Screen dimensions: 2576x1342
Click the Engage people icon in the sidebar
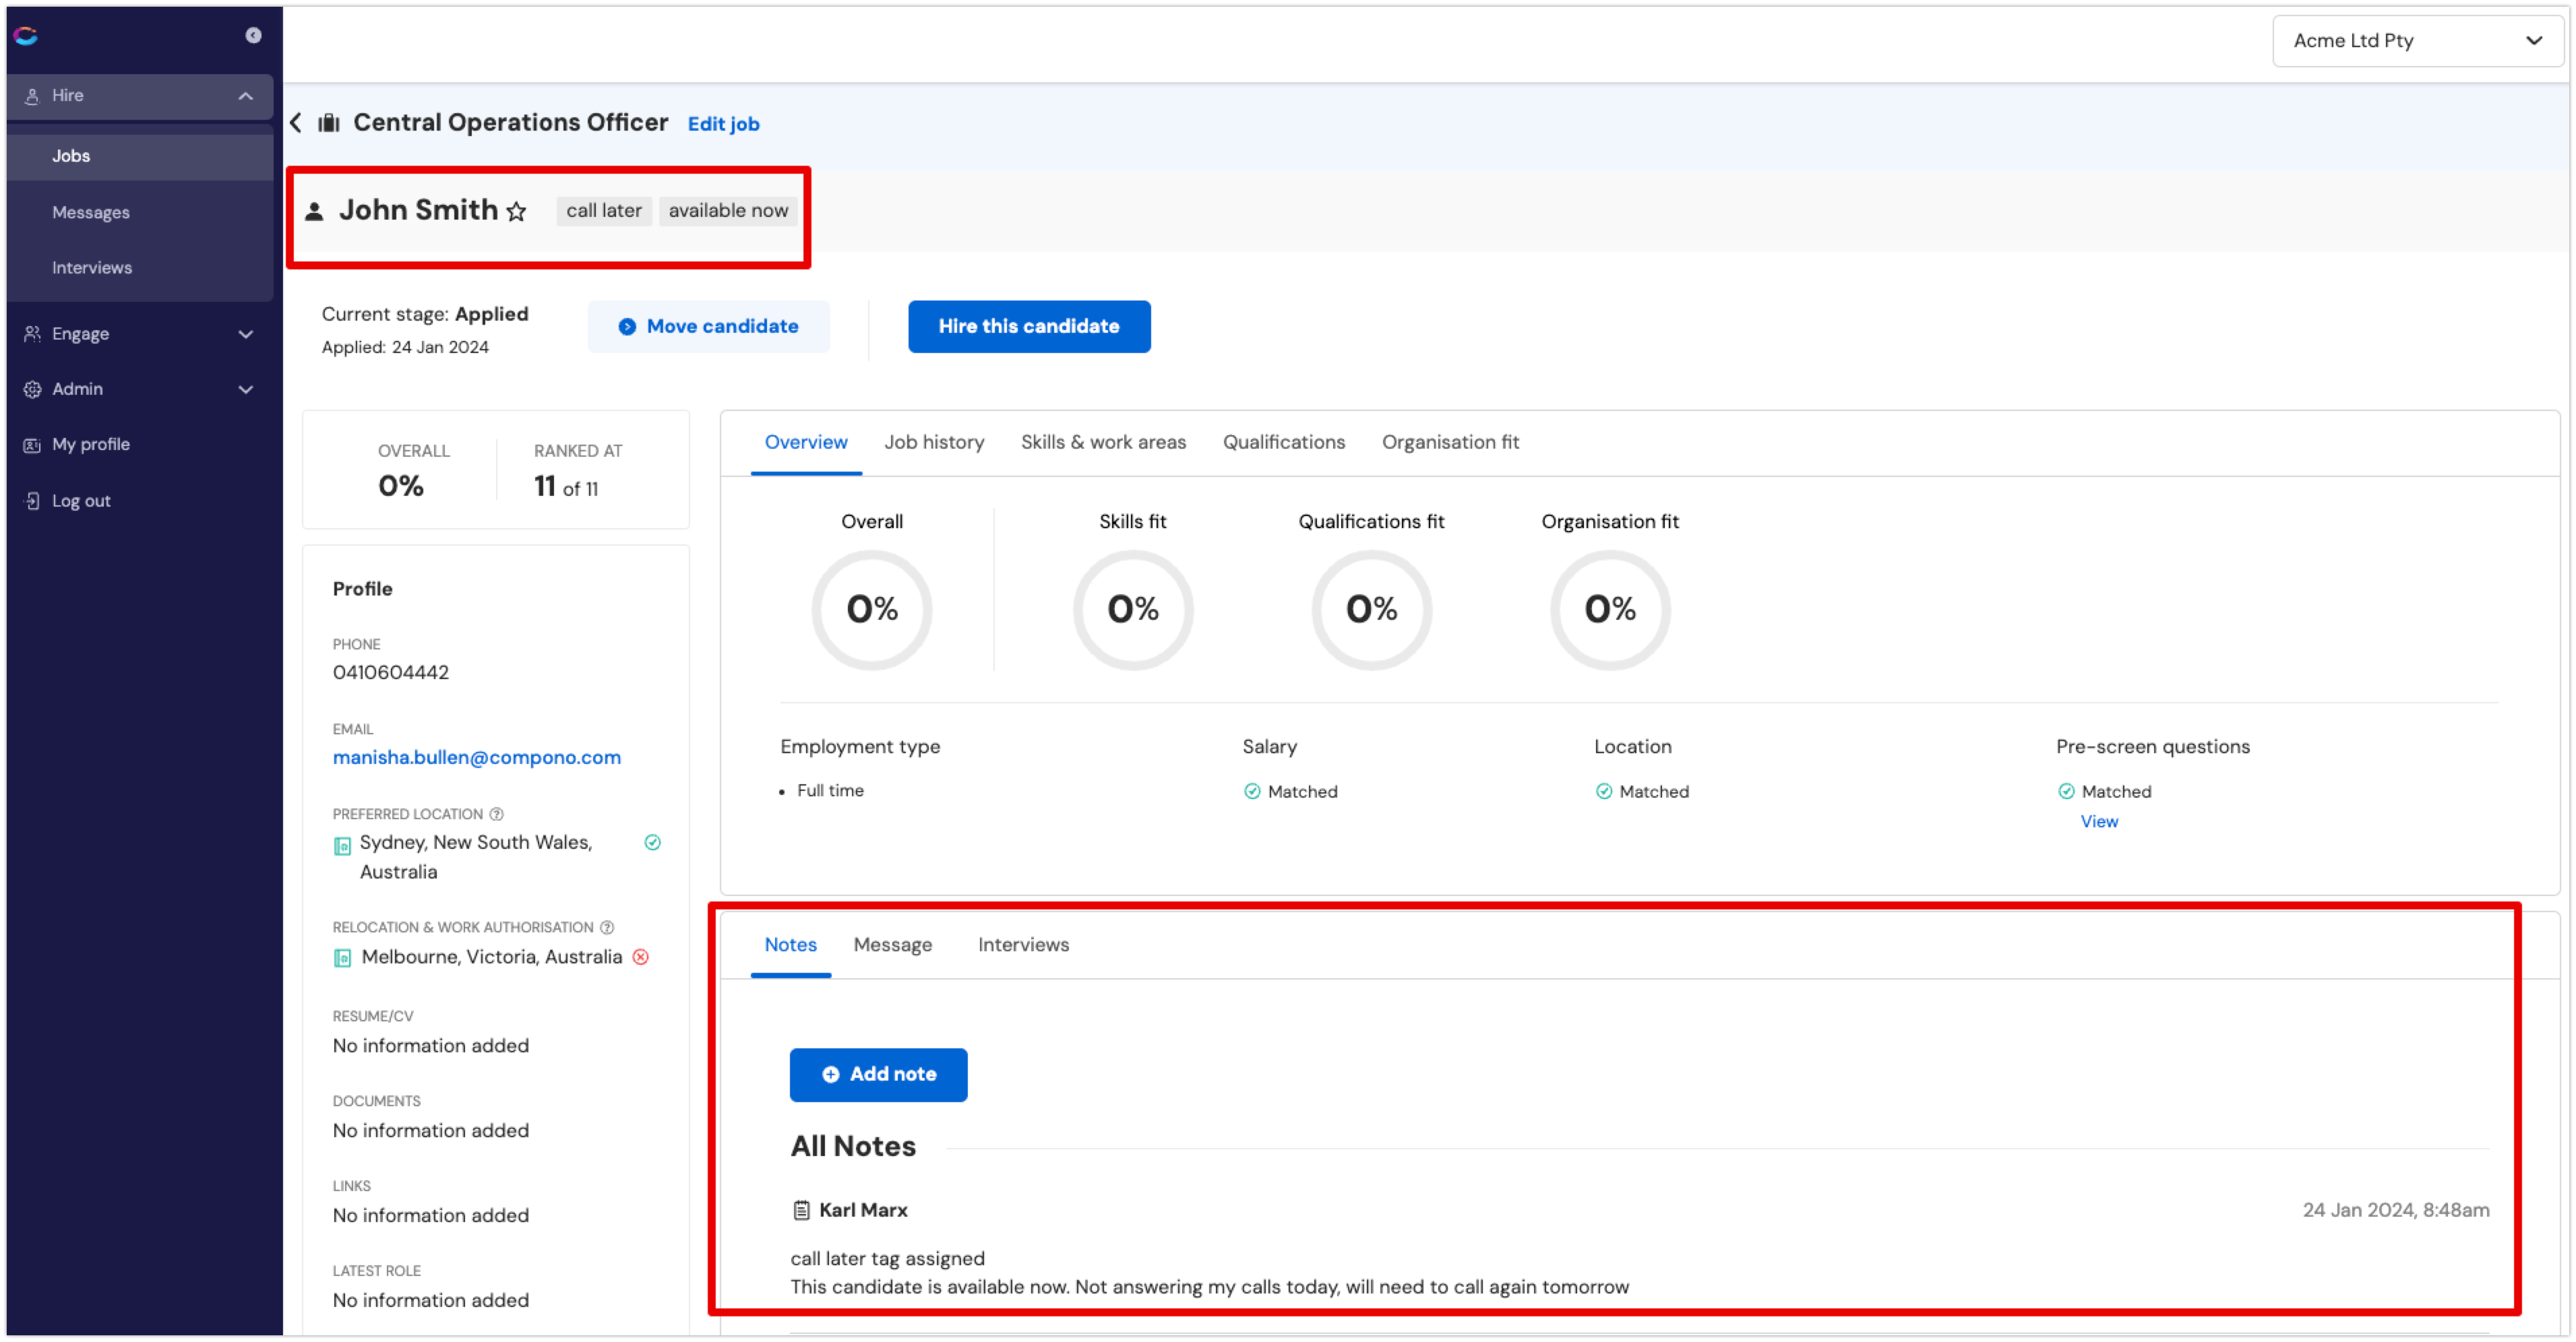point(32,333)
